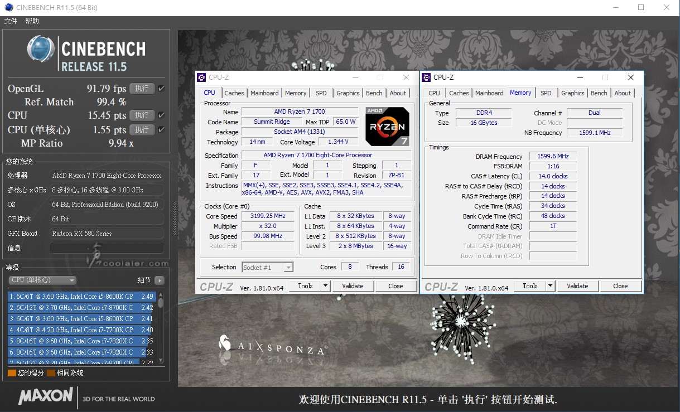
Task: Open the Caches tab in the CPU-Z memory window
Action: tap(459, 93)
